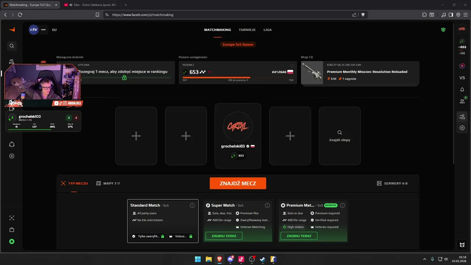Open the Premium Monthly Mission card
Screen dimensions: 471x265
pyautogui.click(x=360, y=73)
